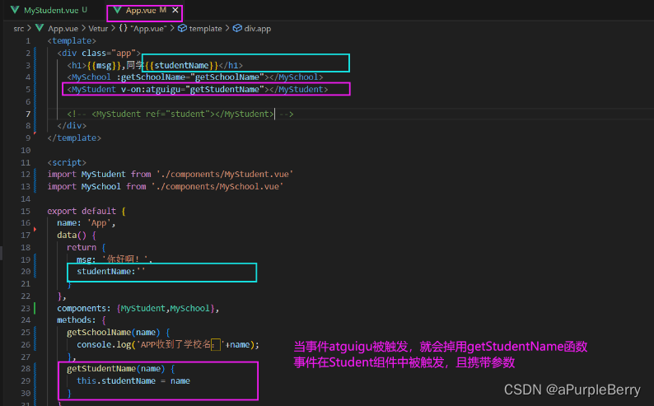The height and width of the screenshot is (406, 654).
Task: Click the {{msg}} interpolation text
Action: pos(105,65)
